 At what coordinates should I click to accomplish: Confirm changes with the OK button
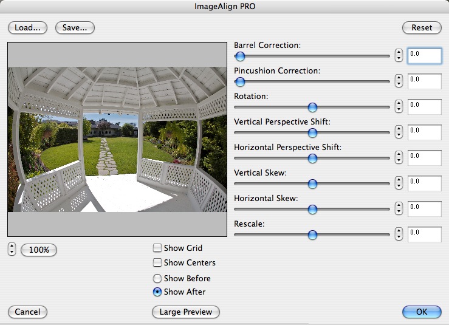422,312
